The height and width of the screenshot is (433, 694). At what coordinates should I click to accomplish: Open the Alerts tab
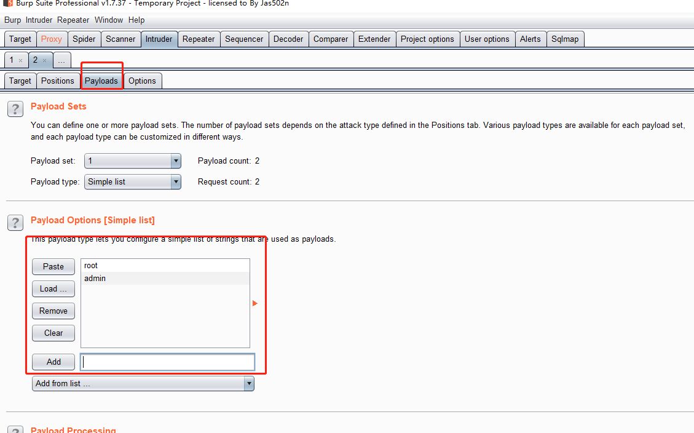pos(530,39)
